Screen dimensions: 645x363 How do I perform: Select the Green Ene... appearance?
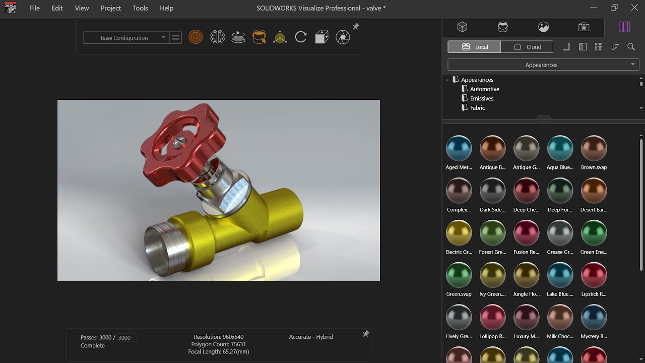click(x=594, y=237)
